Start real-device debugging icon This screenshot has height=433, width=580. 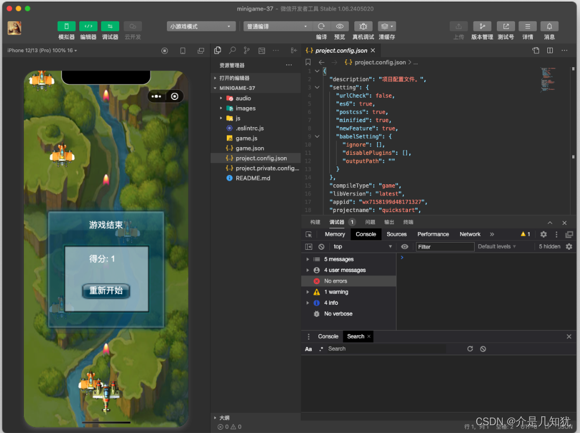tap(363, 26)
